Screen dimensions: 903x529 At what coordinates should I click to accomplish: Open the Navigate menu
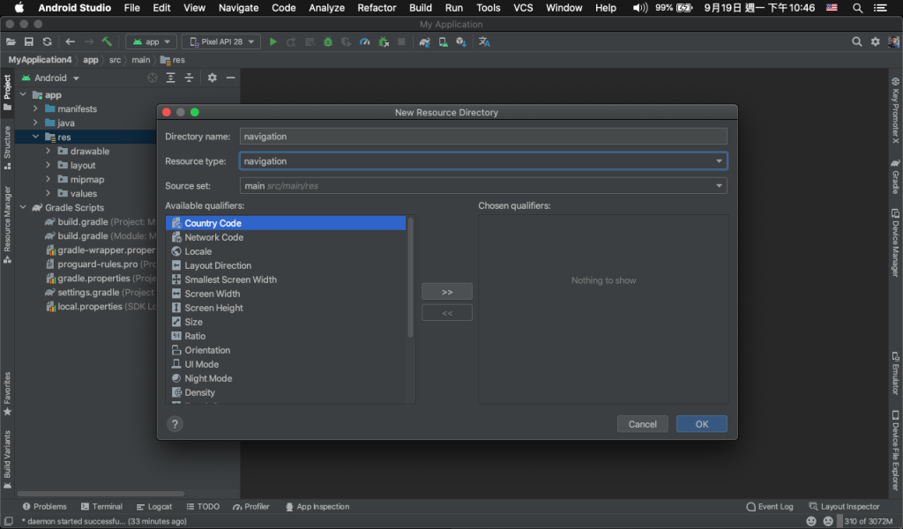238,8
